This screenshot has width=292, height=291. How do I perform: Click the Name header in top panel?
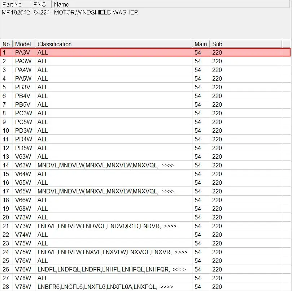(x=170, y=4)
